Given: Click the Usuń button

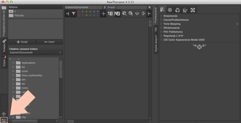Looking at the screenshot, I should pyautogui.click(x=49, y=42).
